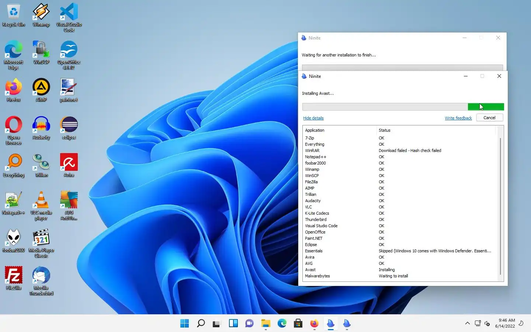Click 'Waiting to install' status text
531x332 pixels.
[x=393, y=276]
